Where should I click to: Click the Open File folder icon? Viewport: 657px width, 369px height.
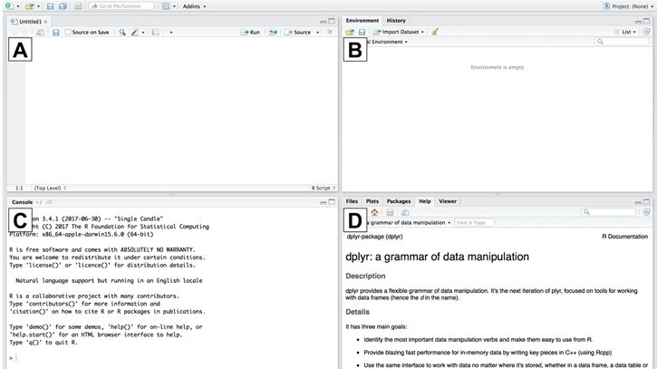[29, 6]
